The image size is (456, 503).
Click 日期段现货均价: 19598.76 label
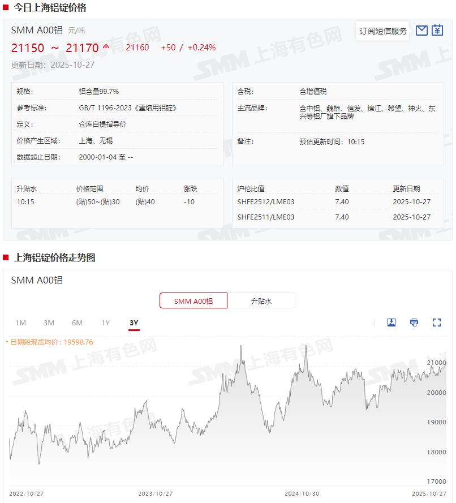(51, 342)
